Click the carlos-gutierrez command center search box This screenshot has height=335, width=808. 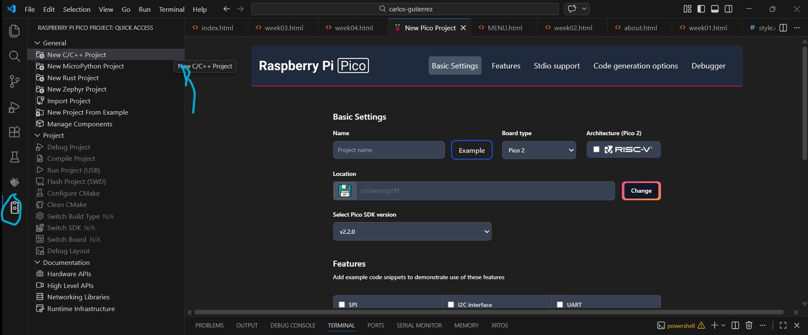(405, 9)
